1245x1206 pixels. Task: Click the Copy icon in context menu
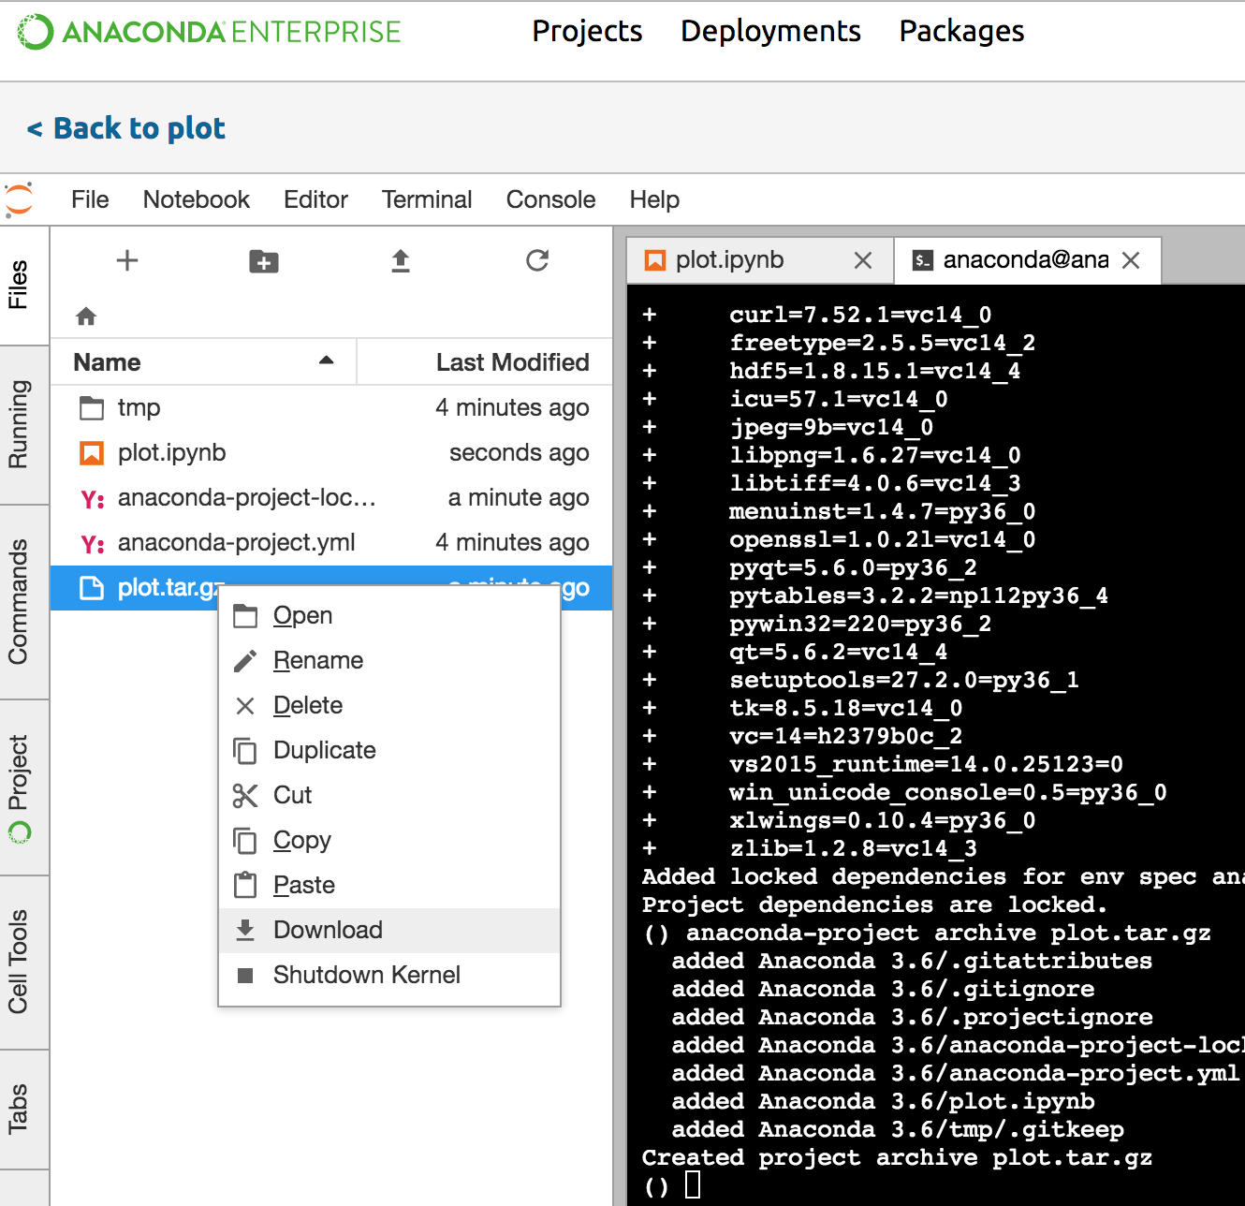245,841
